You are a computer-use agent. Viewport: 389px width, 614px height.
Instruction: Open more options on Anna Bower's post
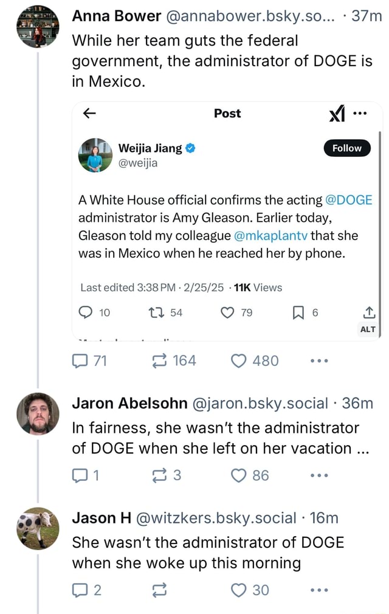click(318, 360)
